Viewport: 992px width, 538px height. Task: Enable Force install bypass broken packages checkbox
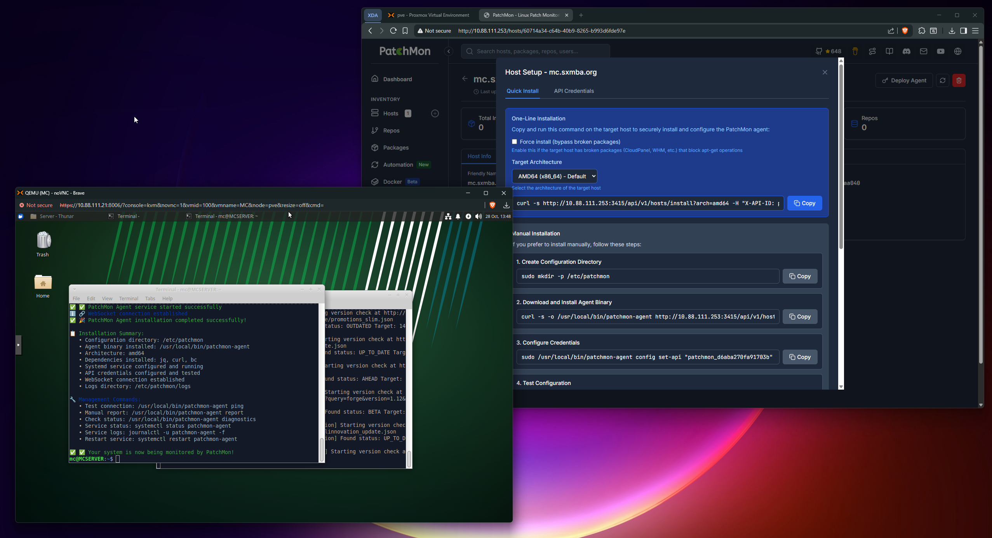514,142
